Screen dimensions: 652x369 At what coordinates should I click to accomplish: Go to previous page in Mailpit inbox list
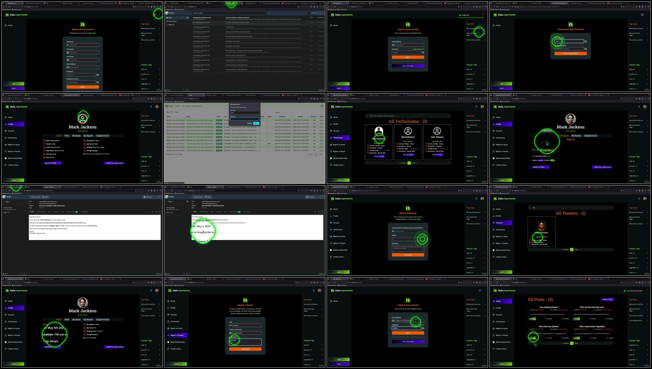[x=319, y=13]
